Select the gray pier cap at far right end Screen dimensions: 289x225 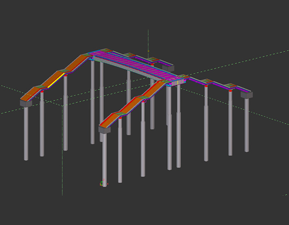pyautogui.click(x=247, y=95)
